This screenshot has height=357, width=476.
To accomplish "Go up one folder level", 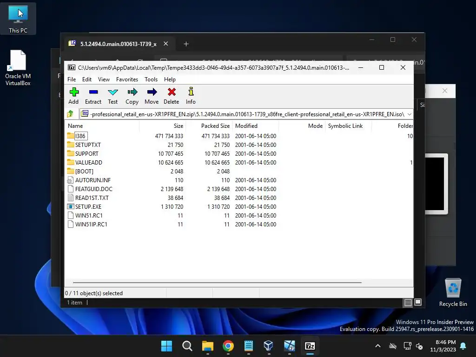I will point(70,114).
